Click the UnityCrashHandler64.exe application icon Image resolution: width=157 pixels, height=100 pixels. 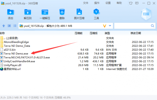tap(2, 61)
